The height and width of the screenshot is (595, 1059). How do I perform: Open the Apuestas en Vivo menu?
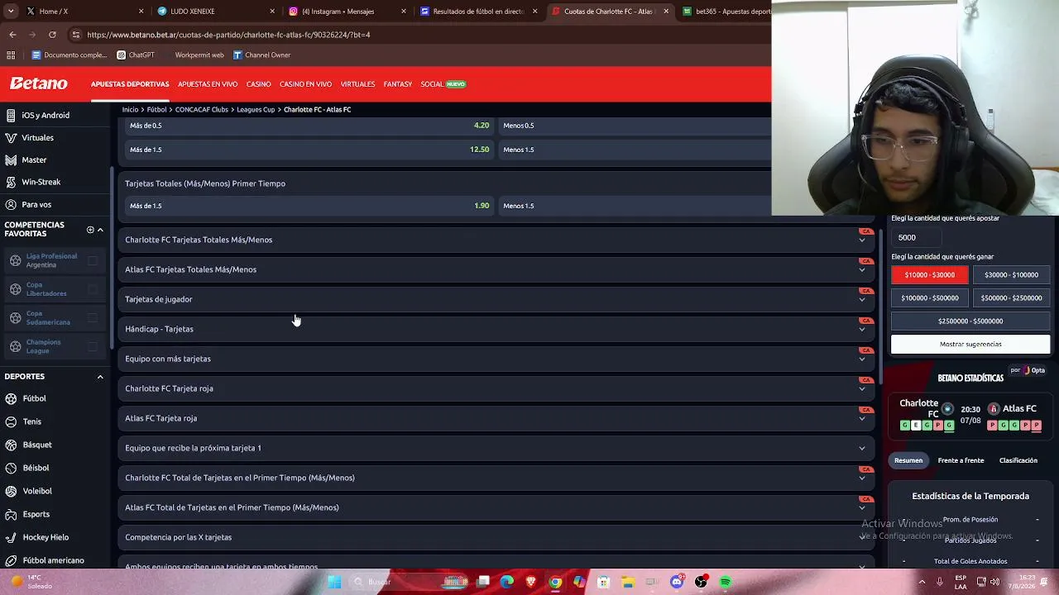208,84
